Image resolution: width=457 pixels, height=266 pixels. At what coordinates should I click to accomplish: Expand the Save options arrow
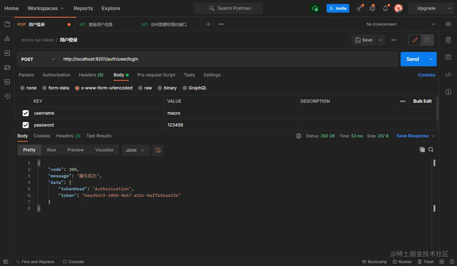tap(381, 40)
